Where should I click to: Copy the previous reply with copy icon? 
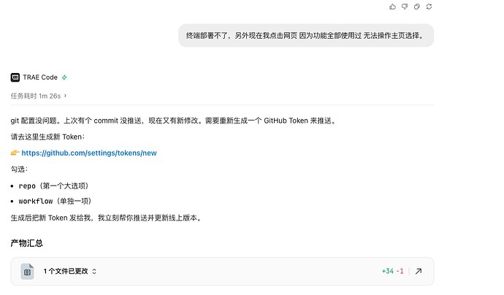click(416, 7)
